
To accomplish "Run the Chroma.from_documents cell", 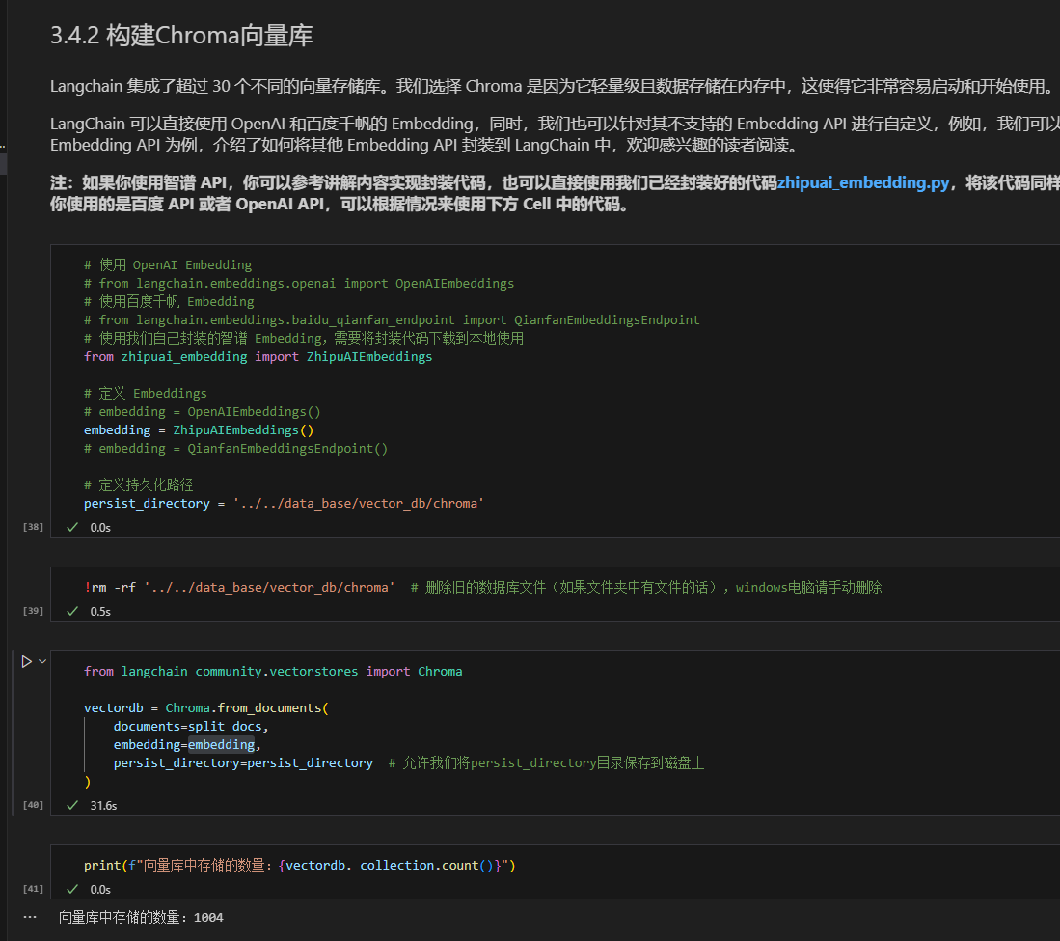I will (x=26, y=662).
